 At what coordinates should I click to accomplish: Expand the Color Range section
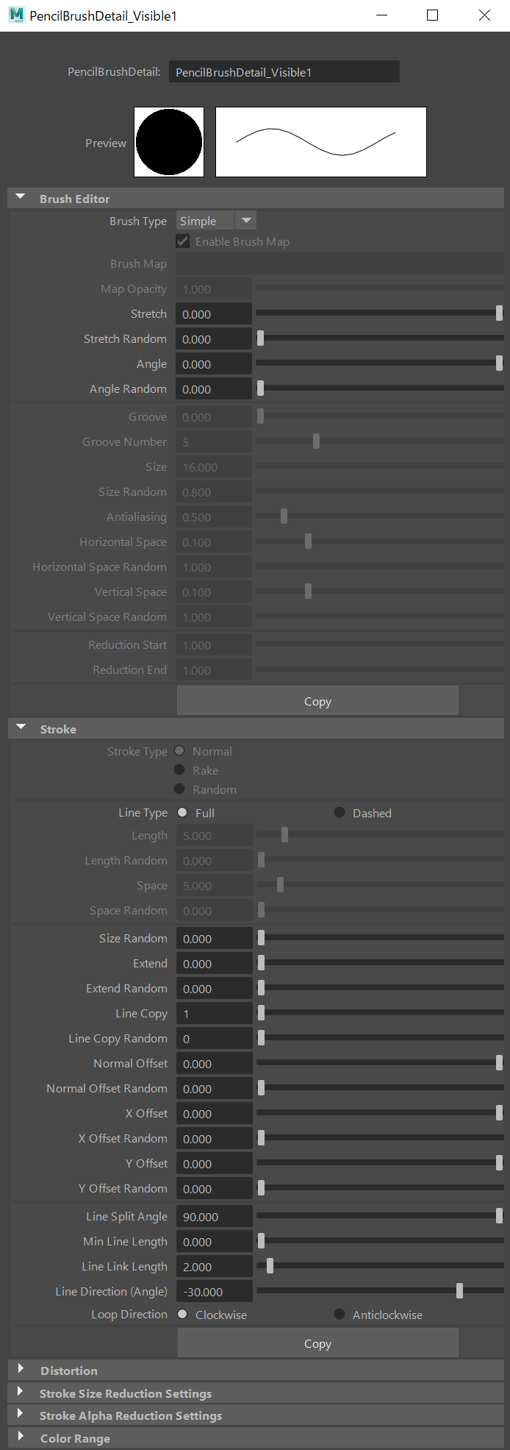[x=21, y=1437]
